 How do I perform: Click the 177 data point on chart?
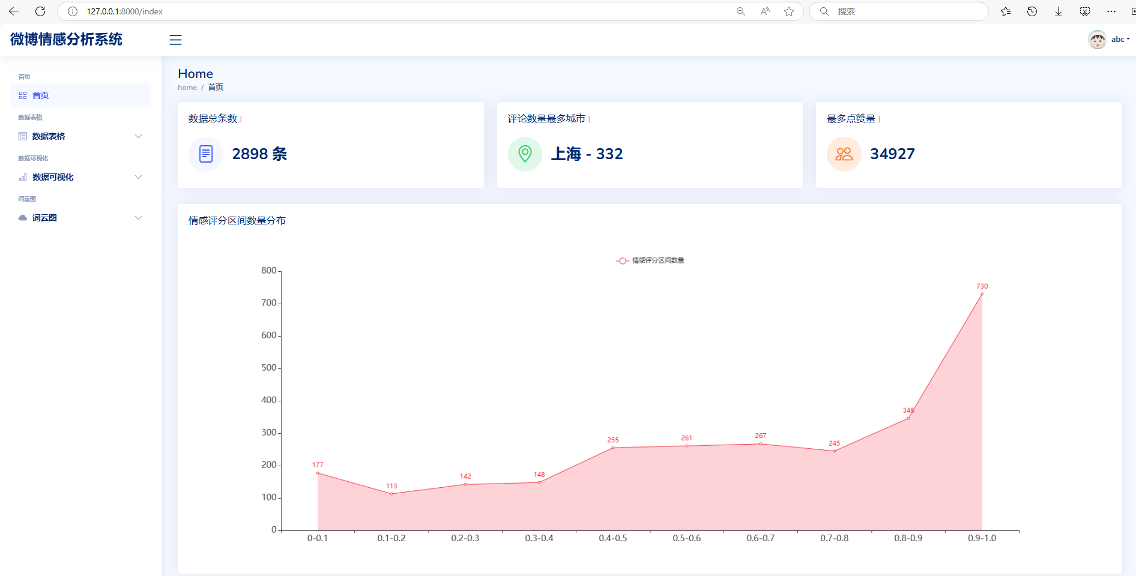(318, 473)
